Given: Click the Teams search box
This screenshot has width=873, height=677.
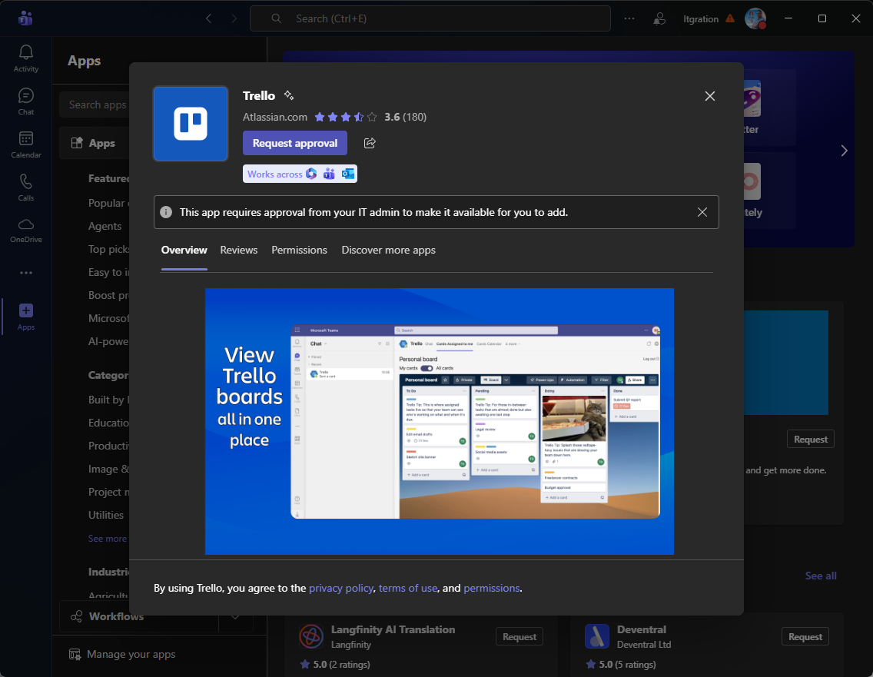Looking at the screenshot, I should (430, 18).
